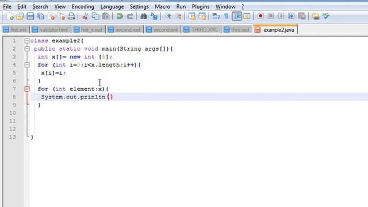Click 'for (int element:x){' text
368x207 pixels.
coord(73,89)
